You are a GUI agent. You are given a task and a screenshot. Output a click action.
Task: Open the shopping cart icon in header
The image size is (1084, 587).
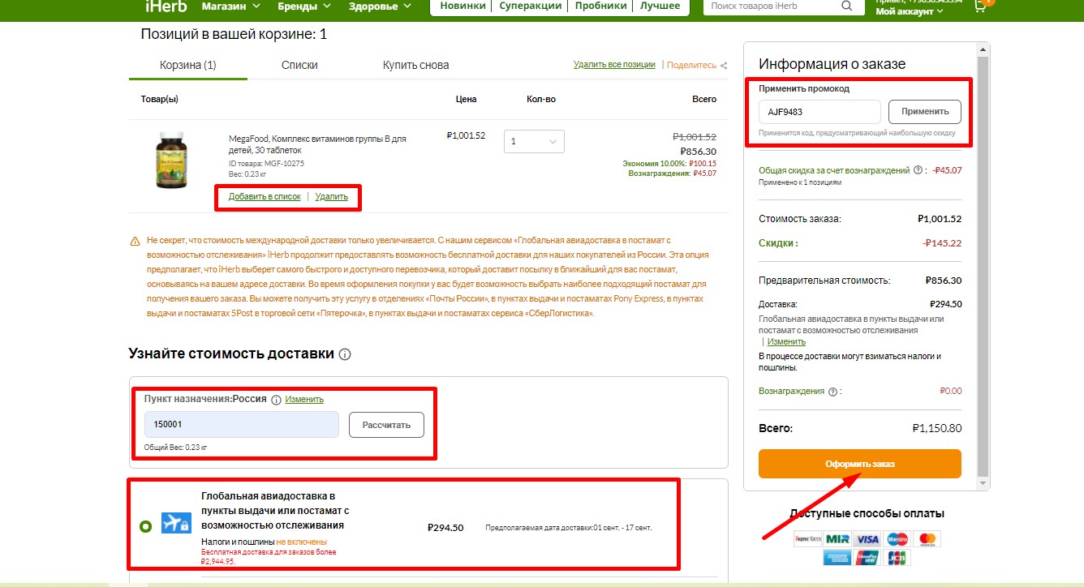click(980, 6)
